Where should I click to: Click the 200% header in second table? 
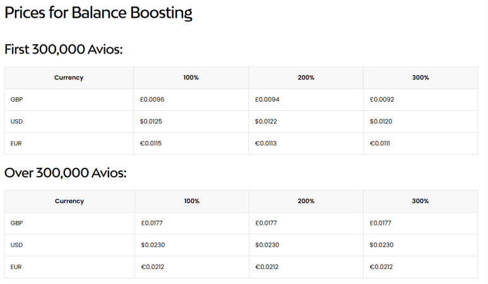306,201
